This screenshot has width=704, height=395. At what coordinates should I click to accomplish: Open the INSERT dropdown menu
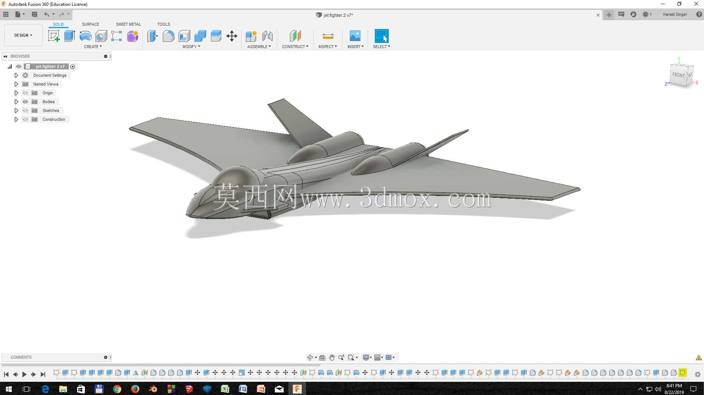coord(356,47)
